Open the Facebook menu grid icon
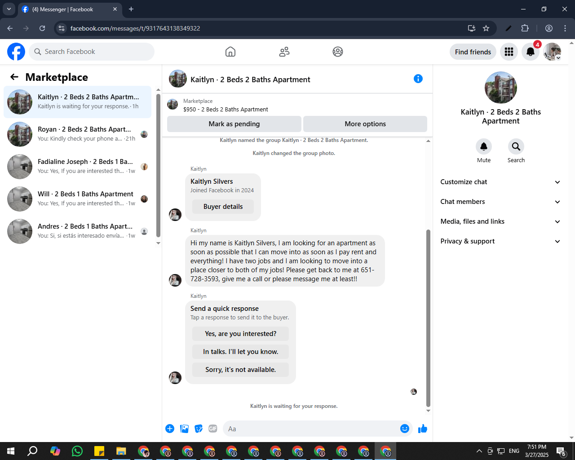The image size is (575, 460). (x=509, y=52)
